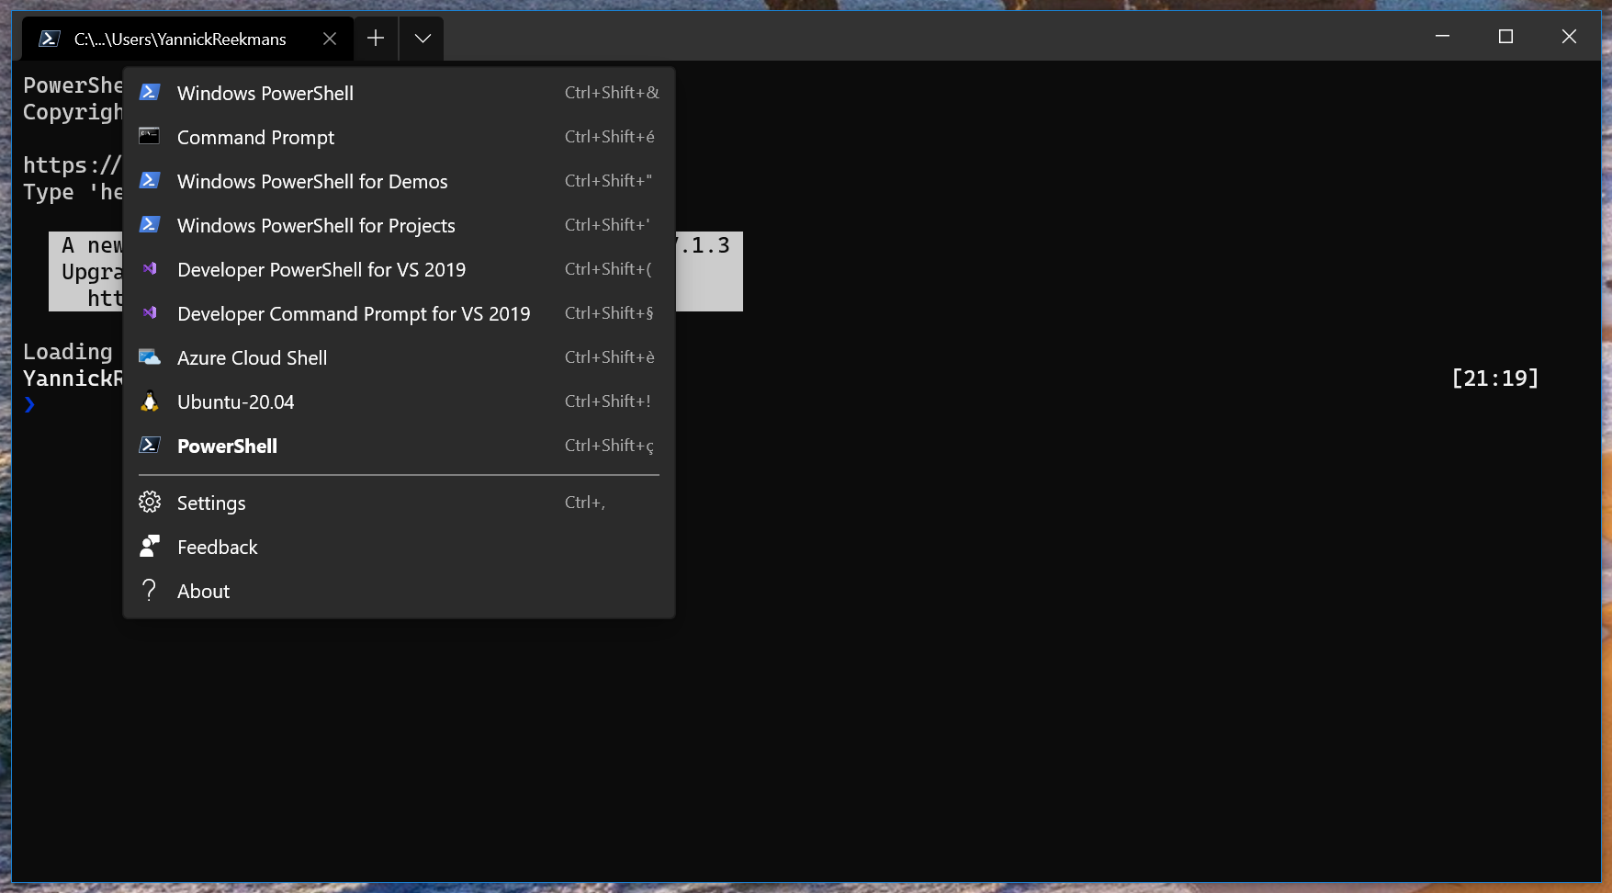
Task: Open the About dialog entry
Action: click(x=399, y=591)
